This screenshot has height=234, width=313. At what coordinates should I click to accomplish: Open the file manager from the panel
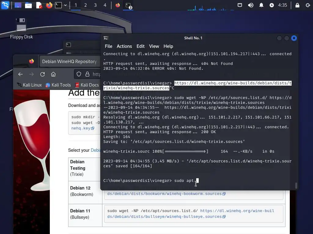[28, 5]
